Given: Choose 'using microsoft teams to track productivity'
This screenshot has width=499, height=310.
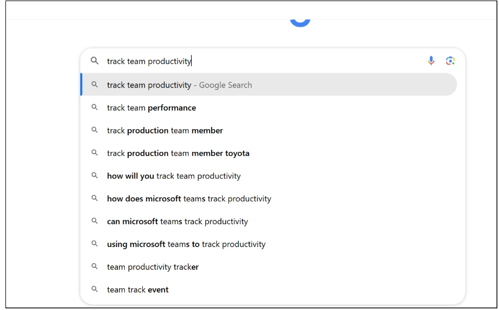Looking at the screenshot, I should [269, 244].
